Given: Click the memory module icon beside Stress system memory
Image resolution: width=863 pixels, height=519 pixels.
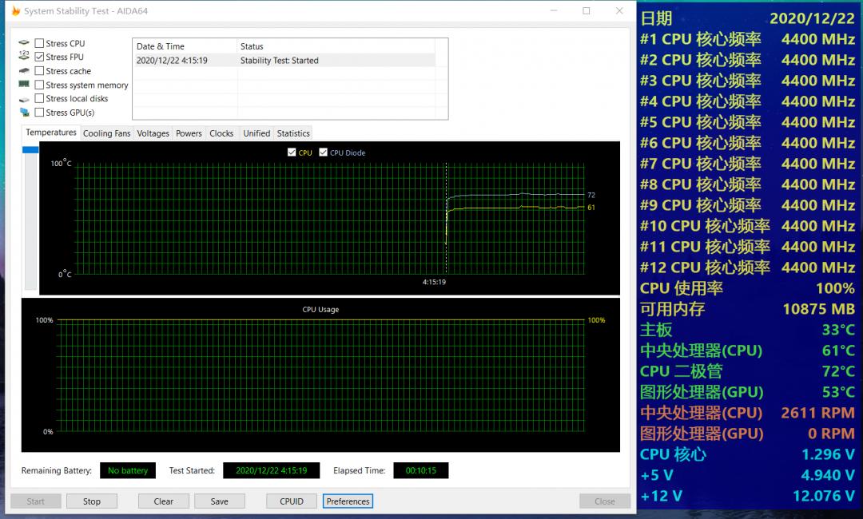Looking at the screenshot, I should pyautogui.click(x=24, y=85).
